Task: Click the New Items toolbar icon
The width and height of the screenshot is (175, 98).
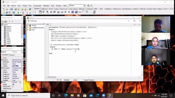Action: (x=4, y=9)
